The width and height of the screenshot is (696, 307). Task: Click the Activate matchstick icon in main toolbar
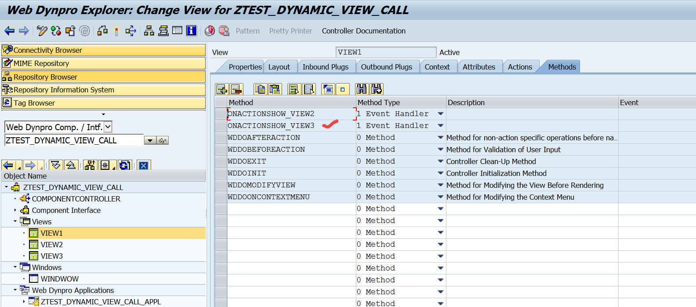pyautogui.click(x=116, y=31)
